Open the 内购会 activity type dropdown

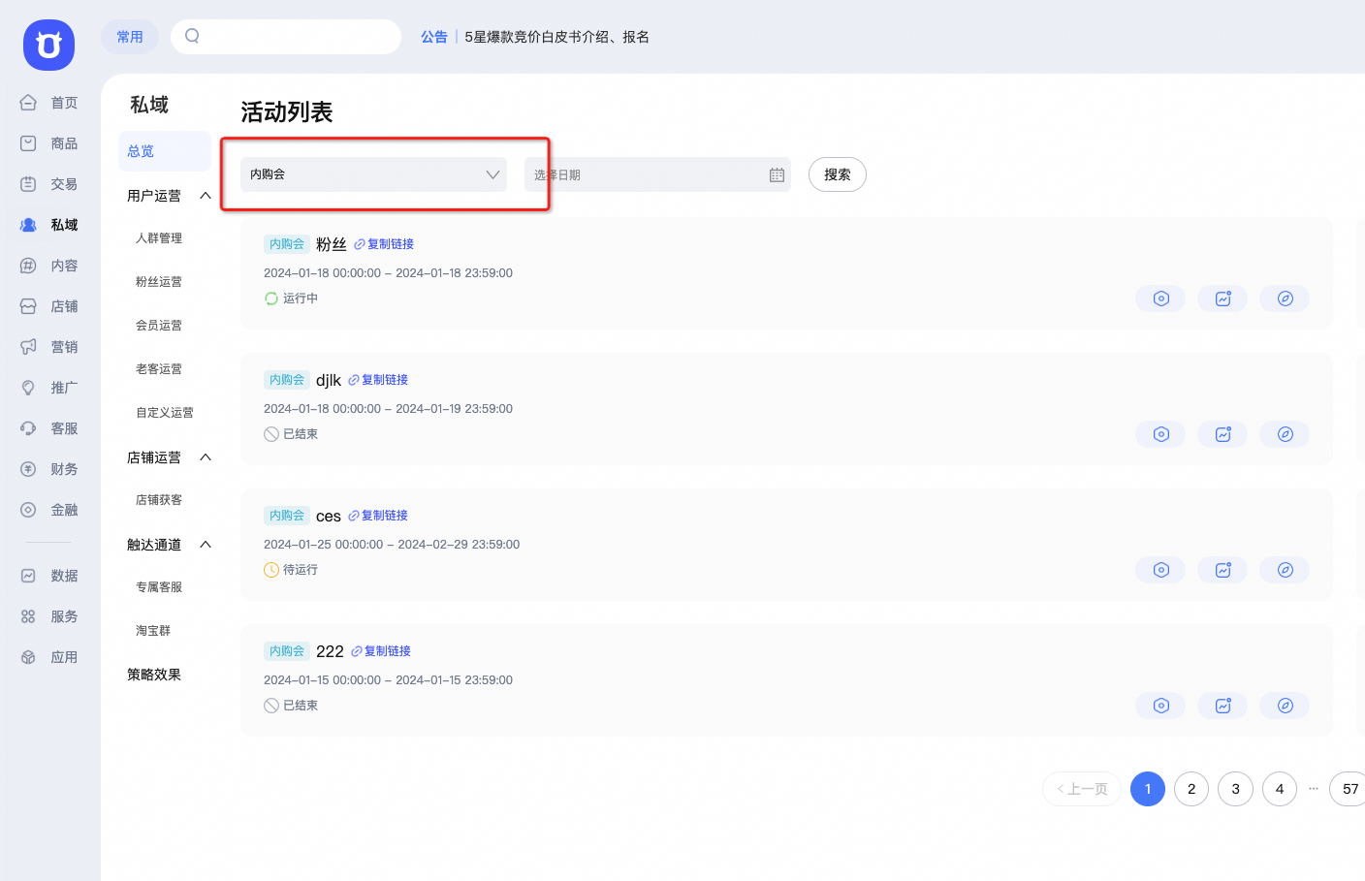pos(373,174)
